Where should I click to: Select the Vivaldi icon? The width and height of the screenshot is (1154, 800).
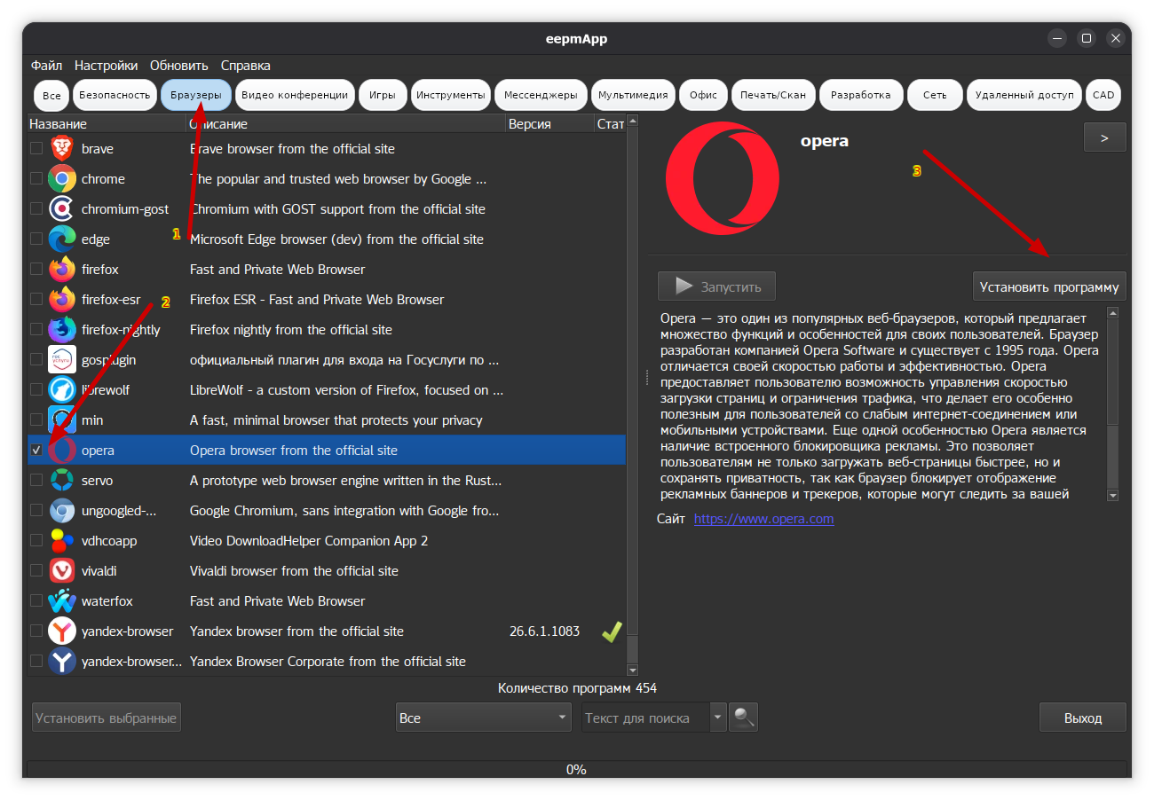pyautogui.click(x=62, y=571)
